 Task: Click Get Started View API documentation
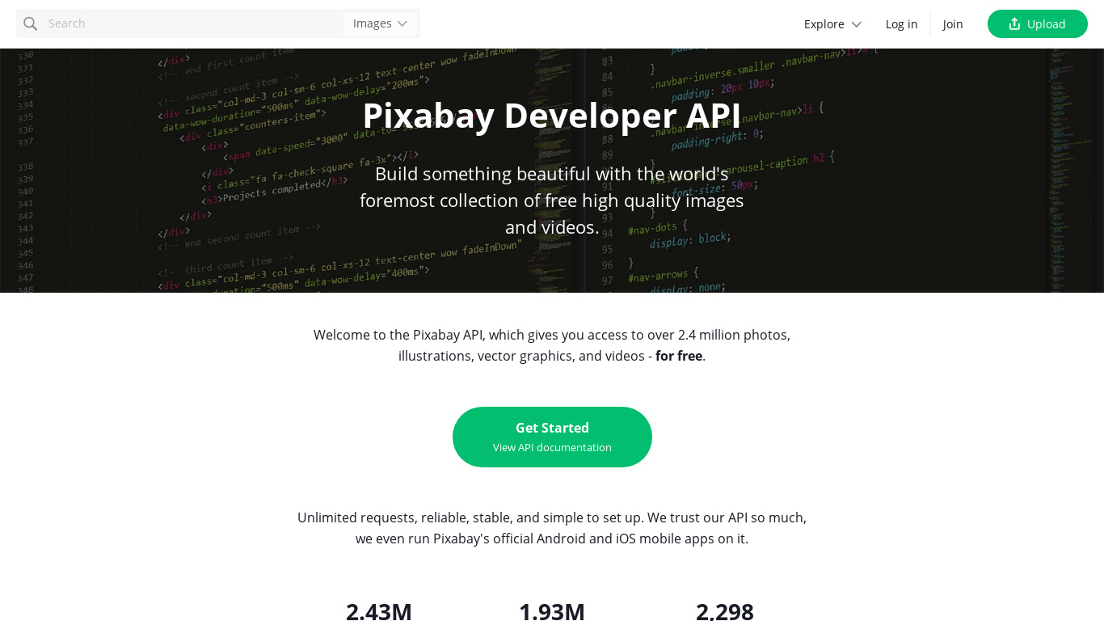pyautogui.click(x=552, y=437)
